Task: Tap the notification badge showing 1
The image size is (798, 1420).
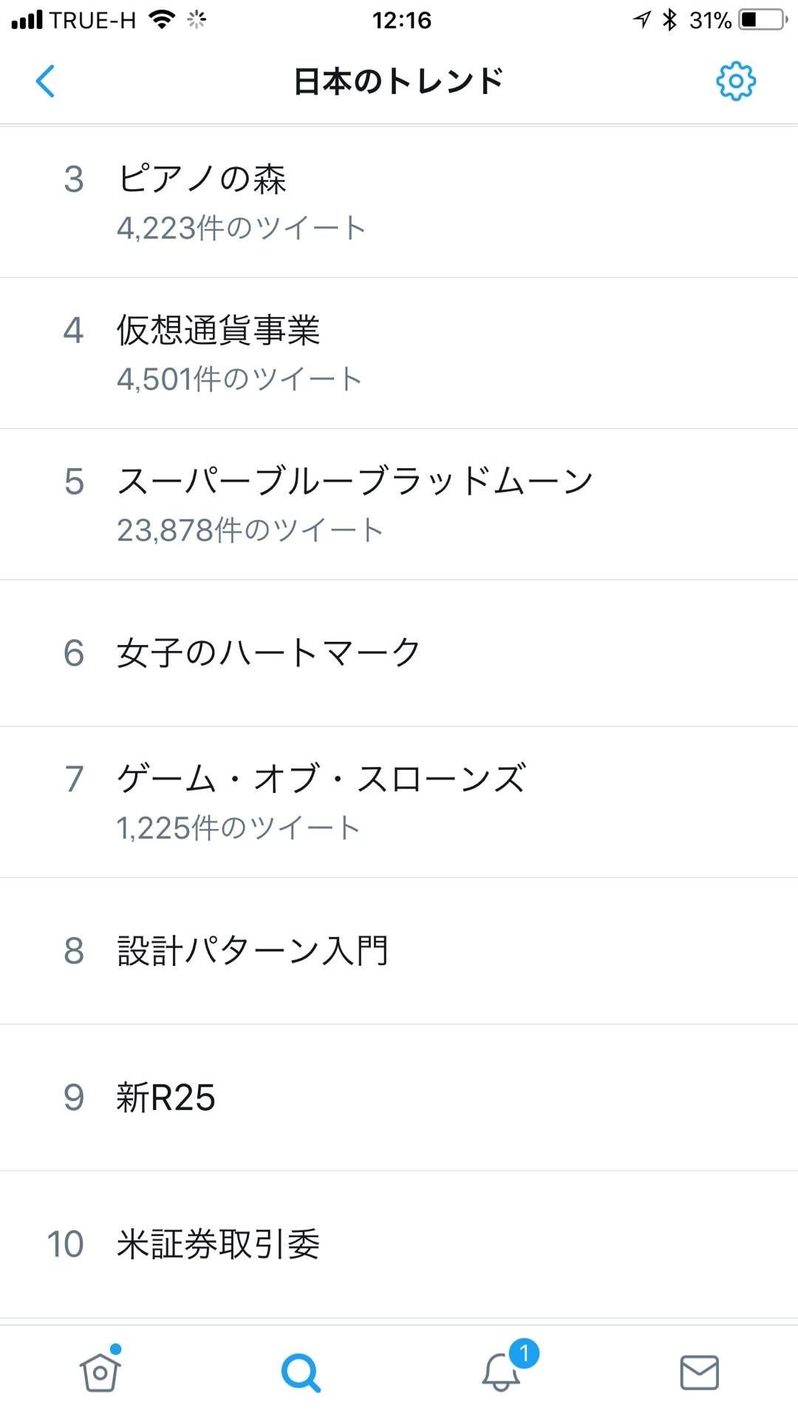Action: (524, 1353)
